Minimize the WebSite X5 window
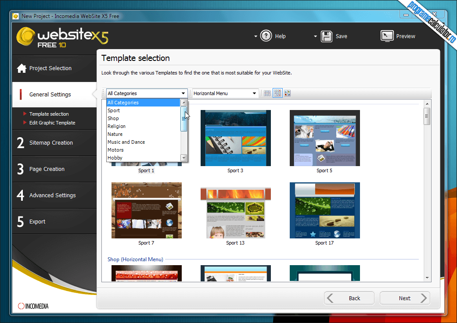This screenshot has width=457, height=323. (406, 15)
